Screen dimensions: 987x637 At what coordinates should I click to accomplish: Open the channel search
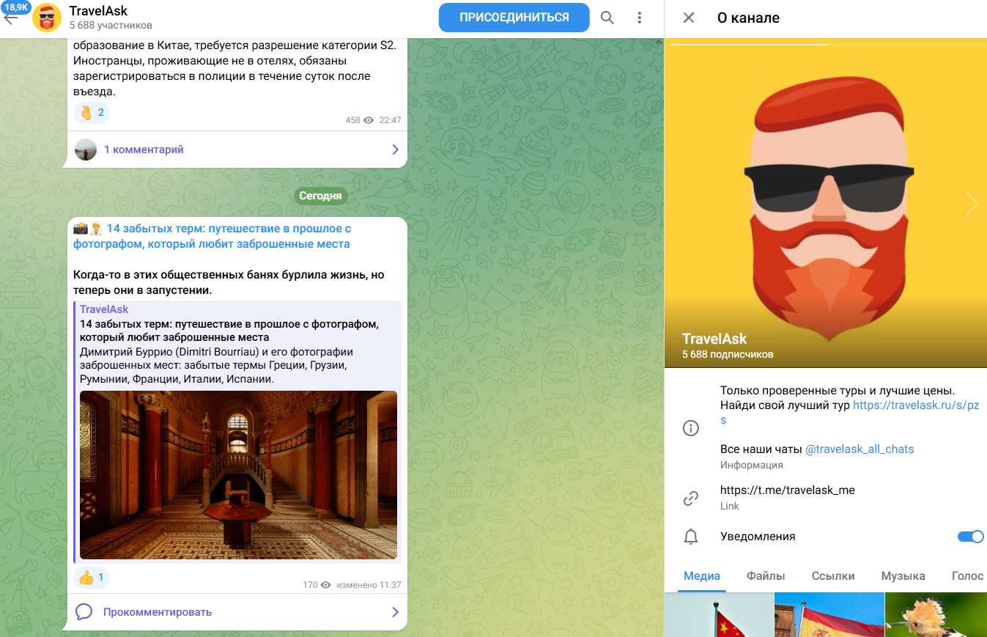pyautogui.click(x=607, y=17)
